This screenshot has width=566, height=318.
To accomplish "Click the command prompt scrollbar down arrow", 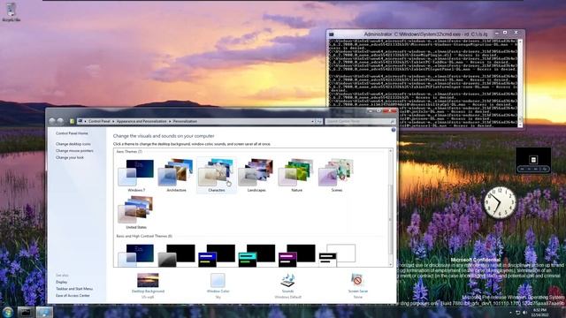I will pos(520,125).
